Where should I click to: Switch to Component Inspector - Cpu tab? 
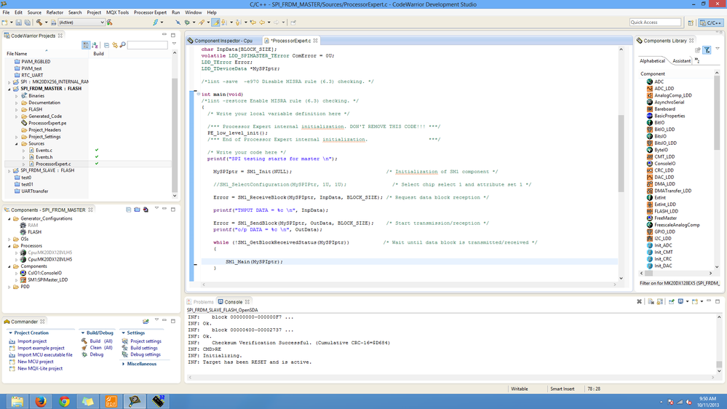(x=223, y=41)
